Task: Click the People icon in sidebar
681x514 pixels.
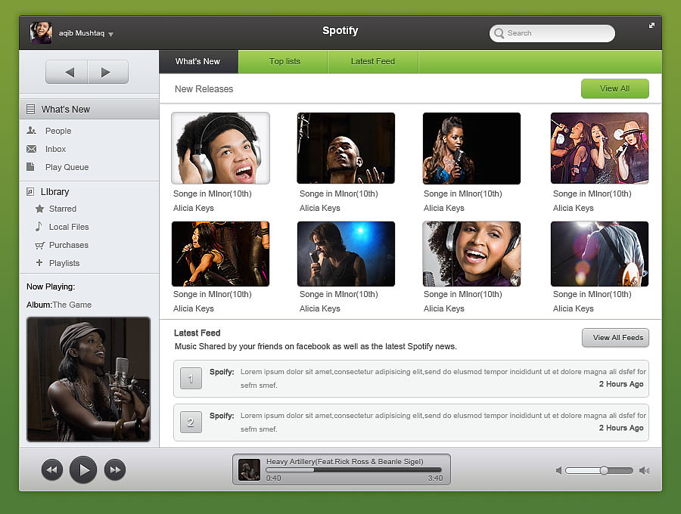Action: point(31,130)
